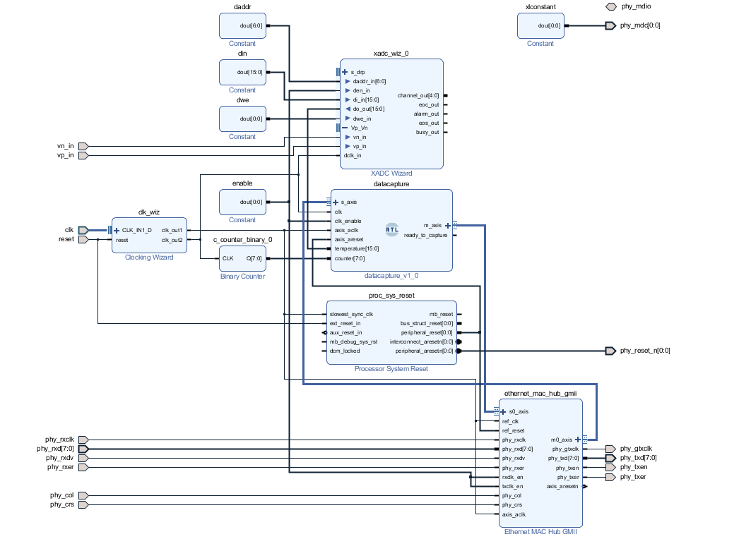This screenshot has width=751, height=539.
Task: Select the xlconstant block
Action: click(x=540, y=26)
